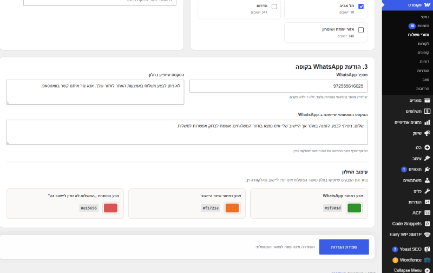
Task: Open WooCommerce ראשי submenu item
Action: pos(425,17)
